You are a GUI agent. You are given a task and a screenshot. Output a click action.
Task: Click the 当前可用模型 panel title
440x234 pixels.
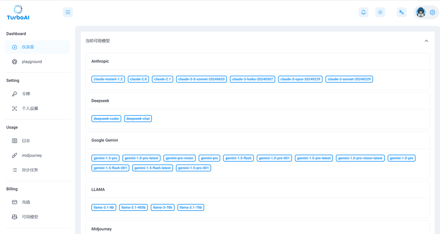coord(98,41)
